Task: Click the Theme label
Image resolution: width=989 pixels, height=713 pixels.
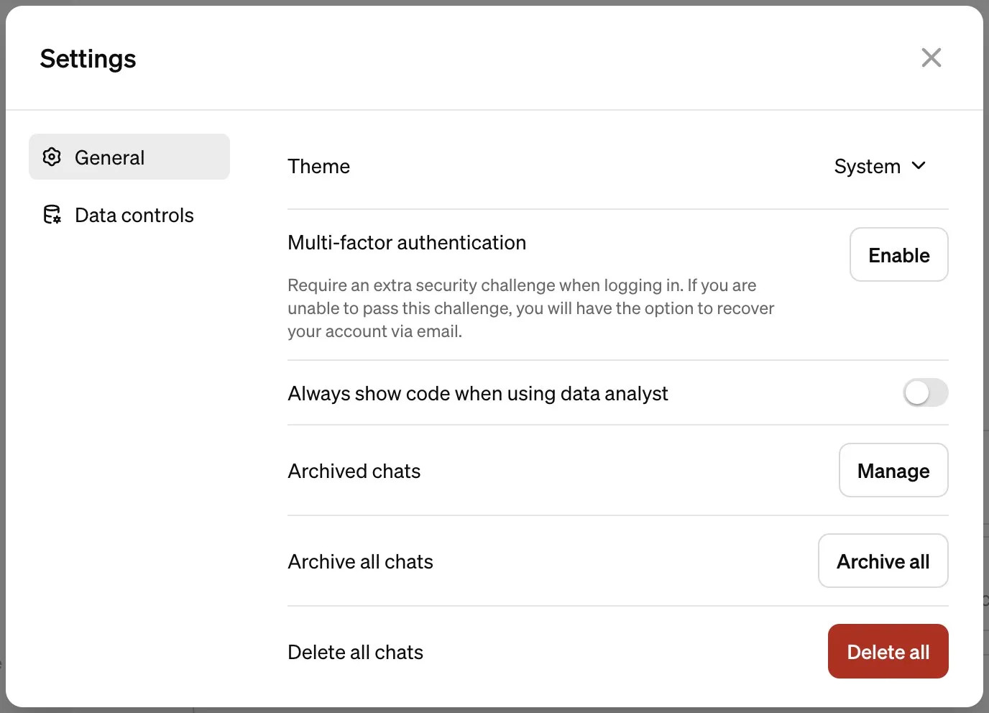Action: (x=318, y=166)
